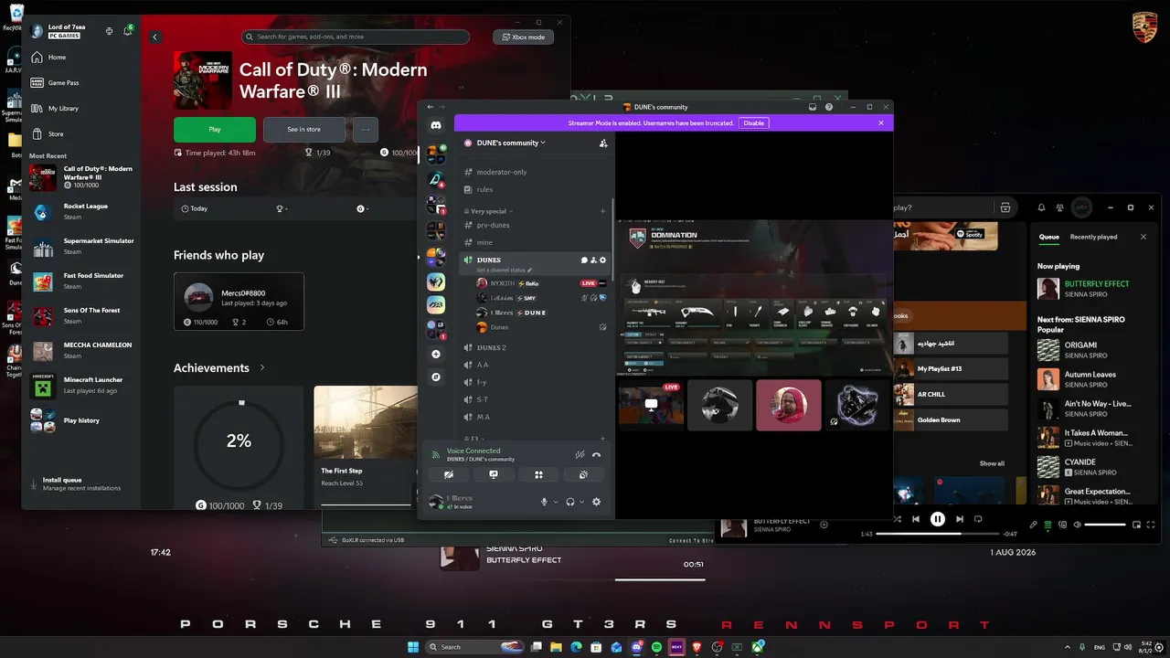Deafen headphones in Discord user panel
1170x658 pixels.
(570, 502)
